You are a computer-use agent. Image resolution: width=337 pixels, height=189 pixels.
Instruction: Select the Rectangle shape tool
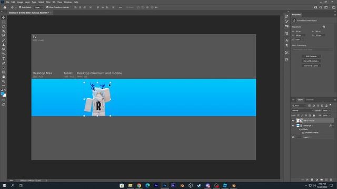point(4,72)
